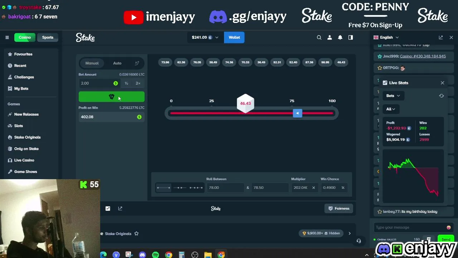Viewport: 458px width, 258px height.
Task: Send the chat message
Action: (446, 239)
